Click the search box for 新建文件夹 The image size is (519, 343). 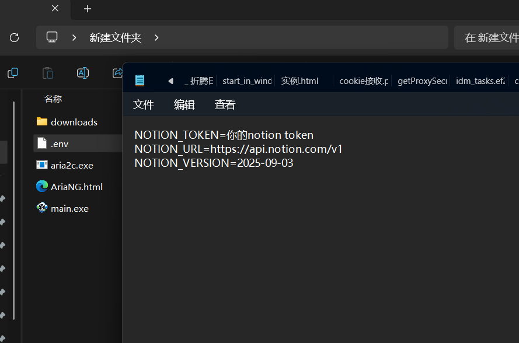pos(487,37)
